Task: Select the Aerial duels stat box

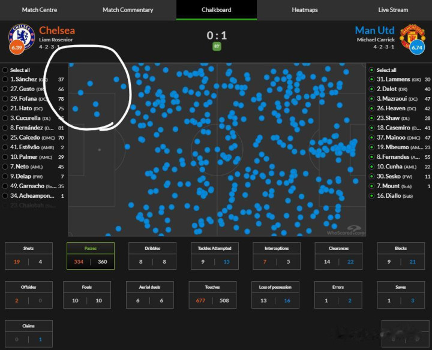Action: [150, 295]
